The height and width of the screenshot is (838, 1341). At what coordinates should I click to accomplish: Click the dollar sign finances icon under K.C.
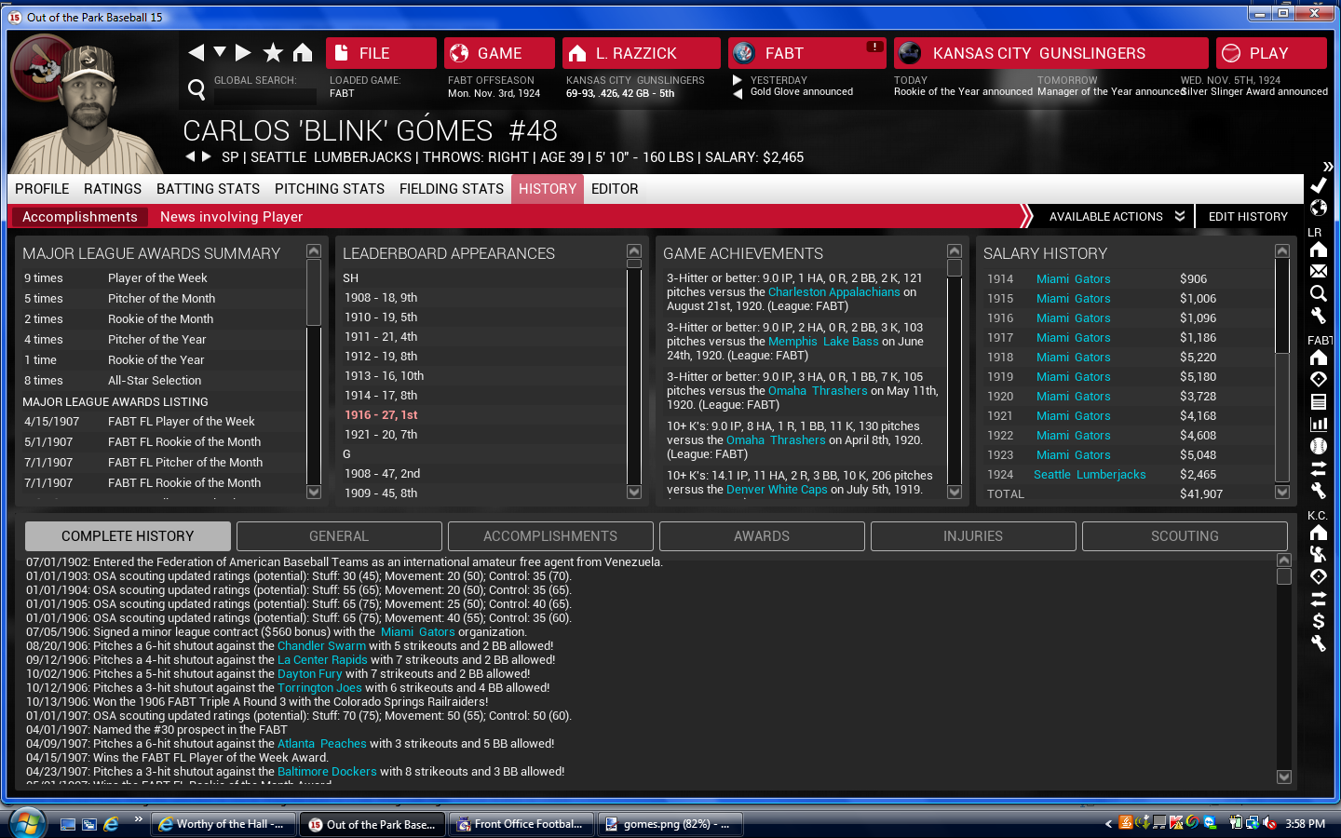coord(1318,621)
